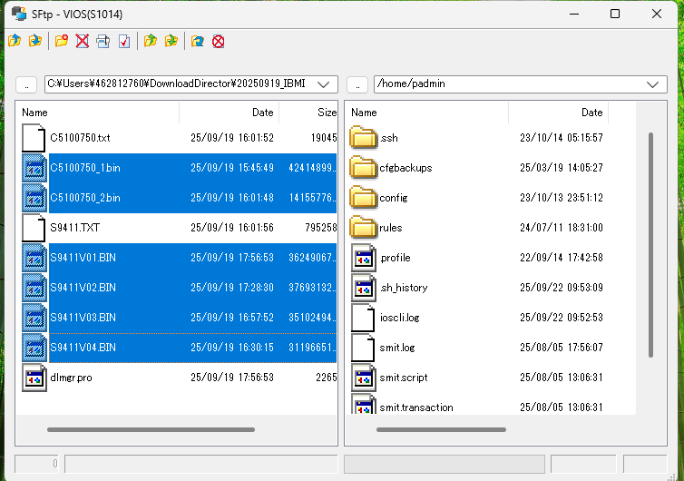Select the S9411V03.BIN file name

83,318
